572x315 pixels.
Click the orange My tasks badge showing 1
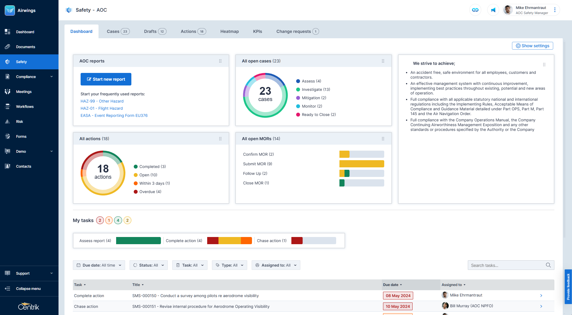(109, 220)
